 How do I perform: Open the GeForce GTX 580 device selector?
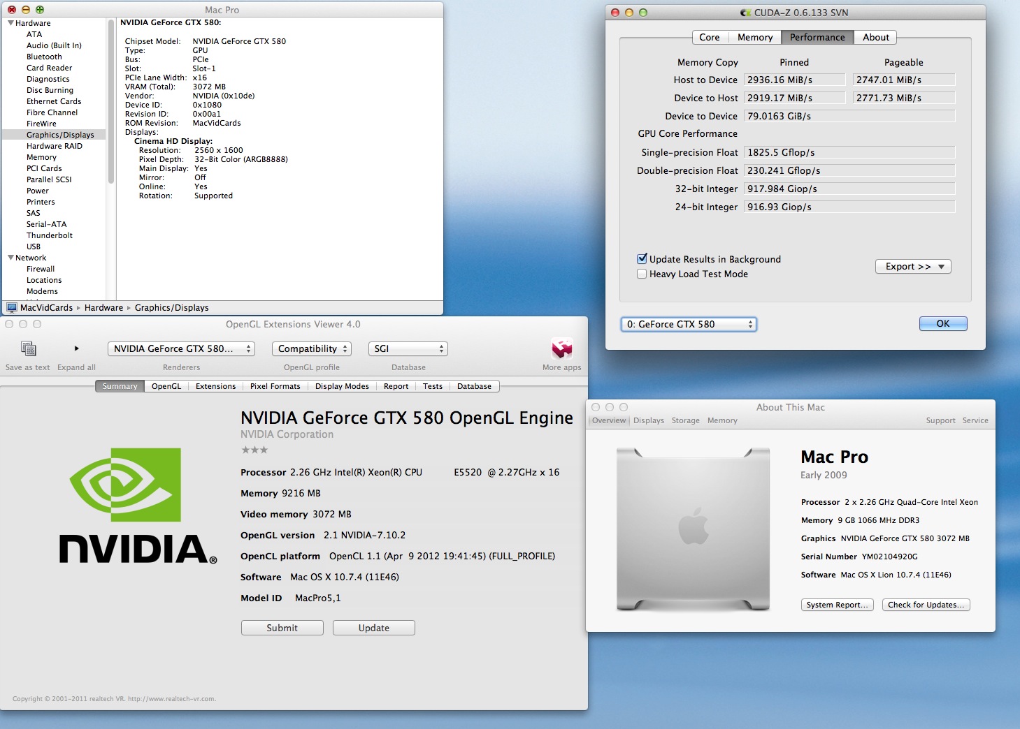click(689, 324)
